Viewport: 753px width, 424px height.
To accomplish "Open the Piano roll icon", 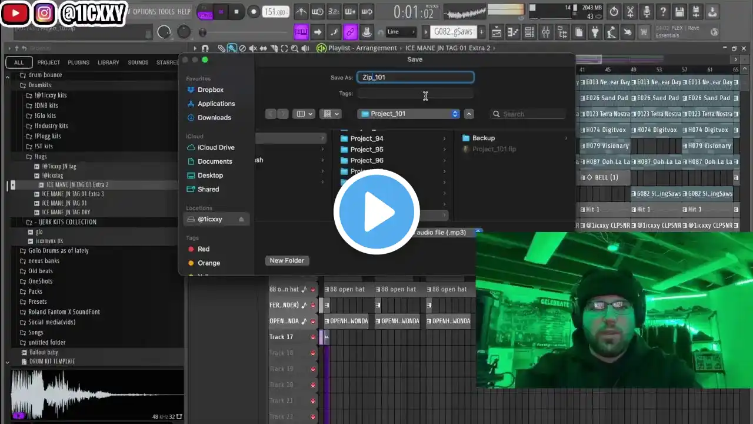I will pyautogui.click(x=512, y=32).
